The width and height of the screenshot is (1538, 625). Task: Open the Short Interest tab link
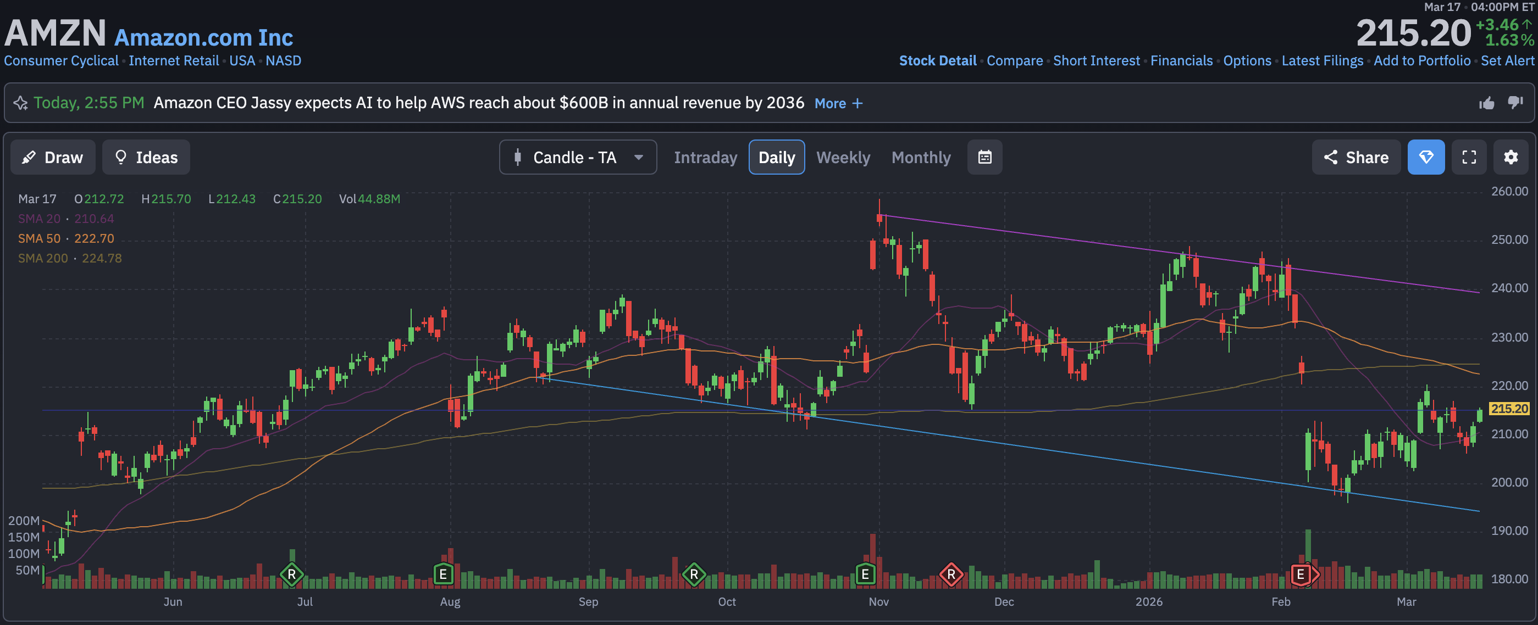coord(1096,61)
